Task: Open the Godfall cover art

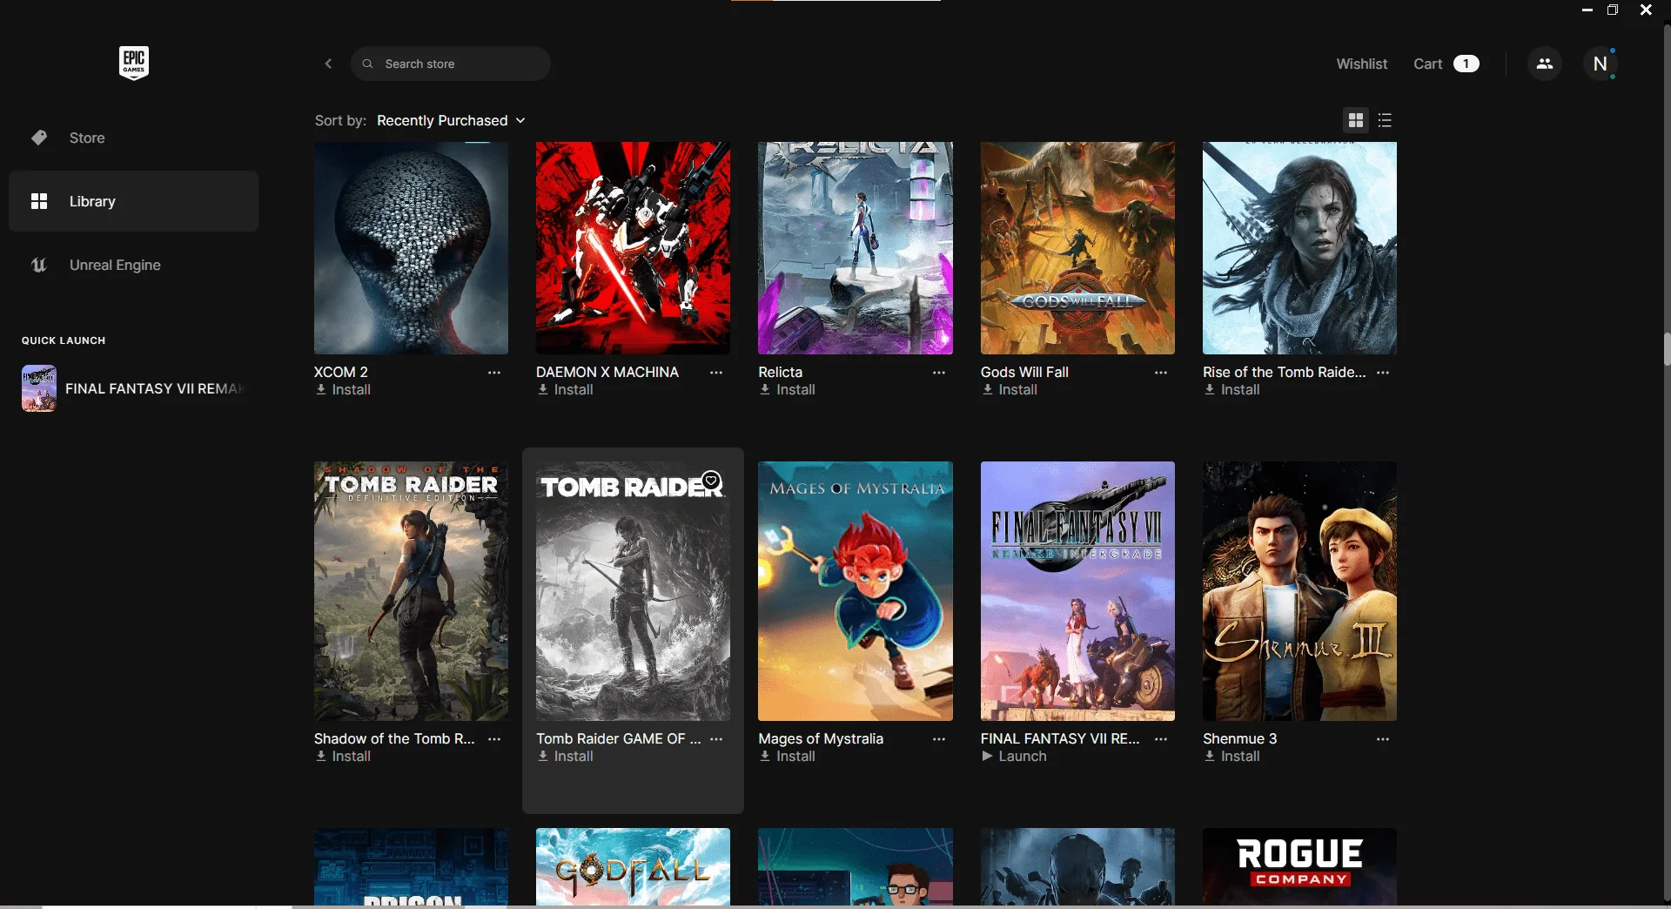Action: [x=633, y=867]
